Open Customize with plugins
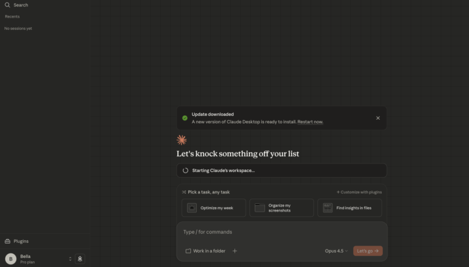 [x=359, y=192]
